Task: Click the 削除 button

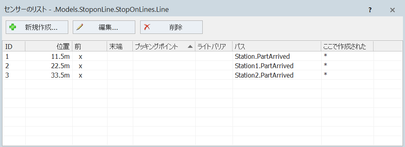Action: point(171,27)
